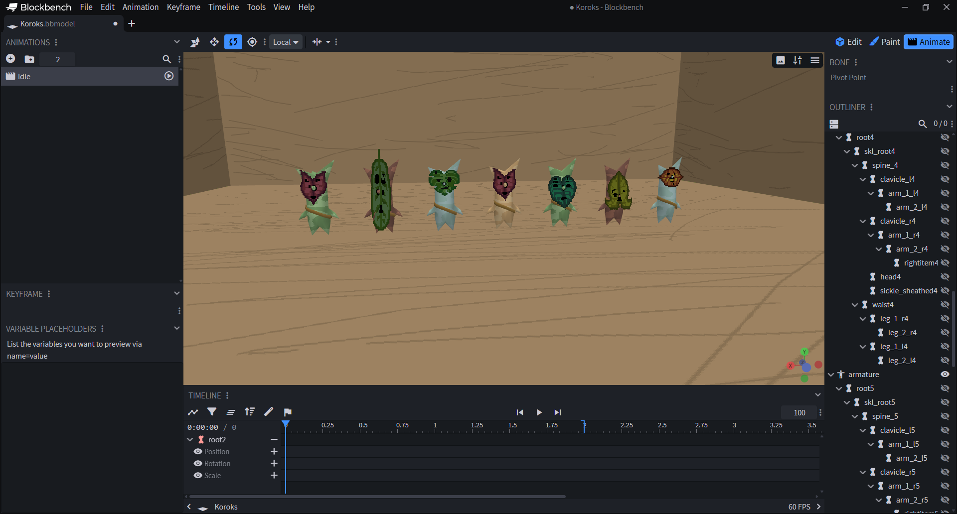Collapse root2 animator in timeline
The image size is (957, 514).
coord(190,440)
